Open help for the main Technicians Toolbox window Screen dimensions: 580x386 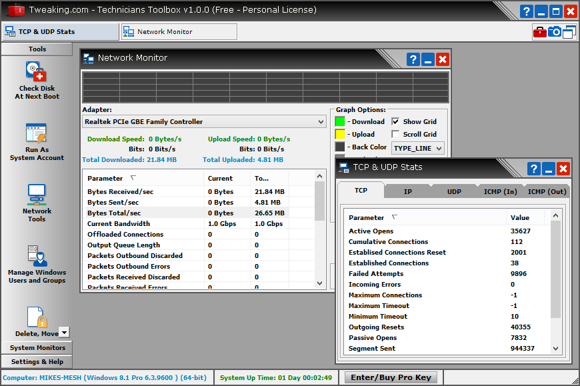click(527, 11)
